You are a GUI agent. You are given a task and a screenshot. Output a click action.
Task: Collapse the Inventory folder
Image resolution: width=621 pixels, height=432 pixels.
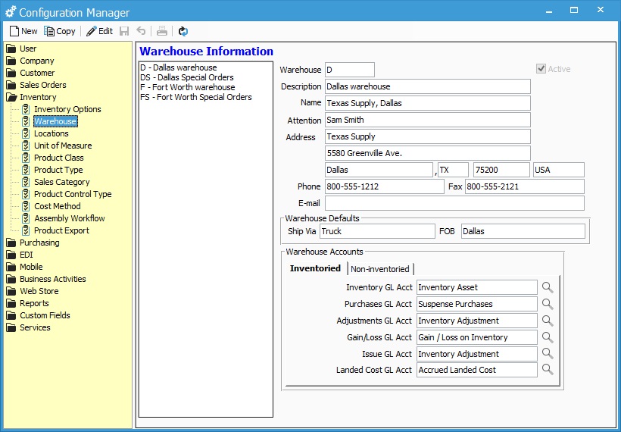point(11,97)
